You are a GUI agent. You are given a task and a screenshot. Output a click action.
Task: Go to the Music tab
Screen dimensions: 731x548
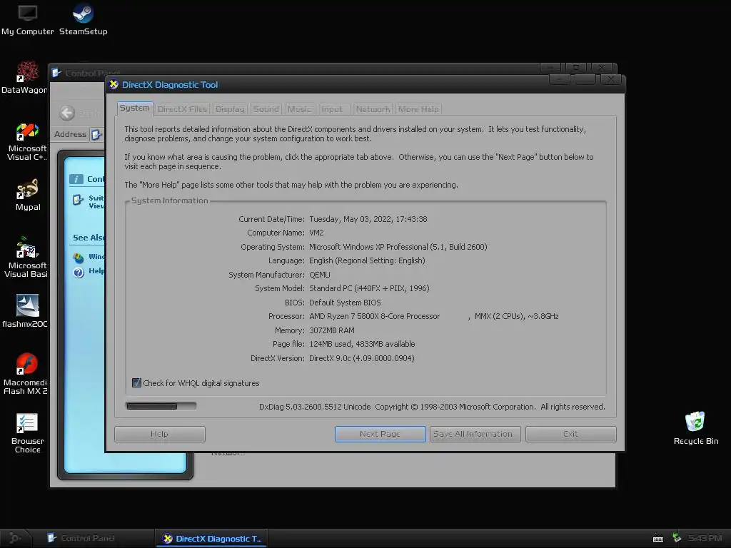tap(299, 109)
